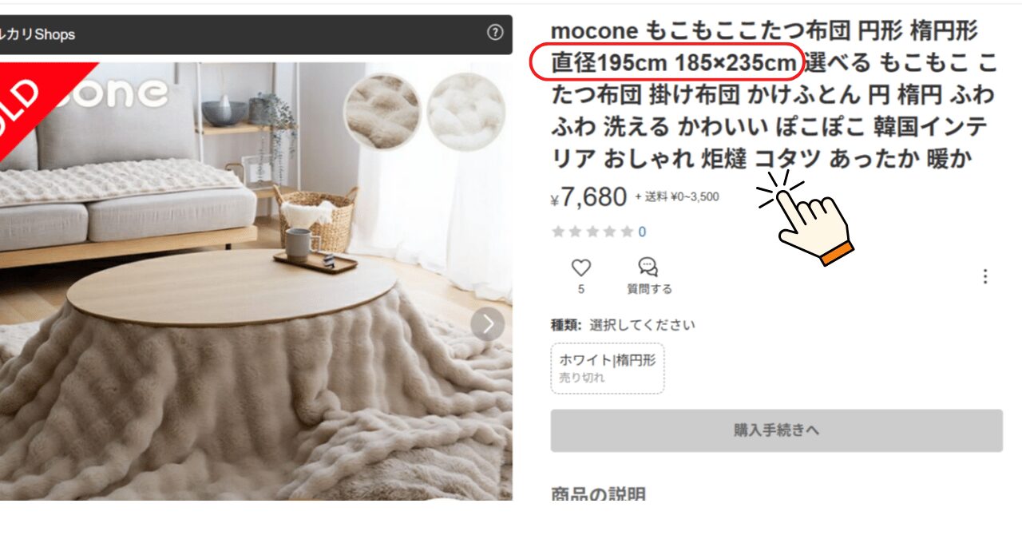Click the help question mark icon

tap(495, 33)
